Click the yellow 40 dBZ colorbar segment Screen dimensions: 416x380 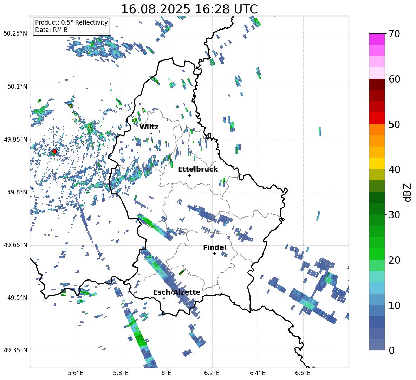point(377,163)
